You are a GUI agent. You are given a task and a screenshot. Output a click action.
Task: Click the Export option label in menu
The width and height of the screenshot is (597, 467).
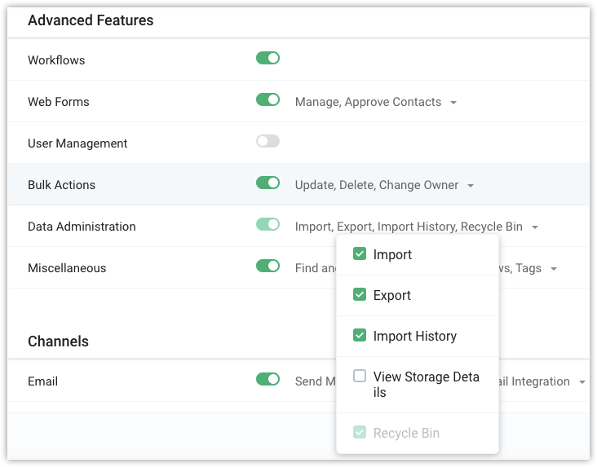click(x=391, y=295)
